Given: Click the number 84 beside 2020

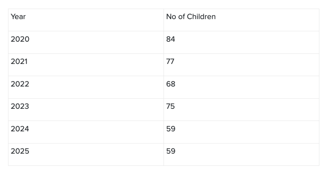Looking at the screenshot, I should [171, 39].
